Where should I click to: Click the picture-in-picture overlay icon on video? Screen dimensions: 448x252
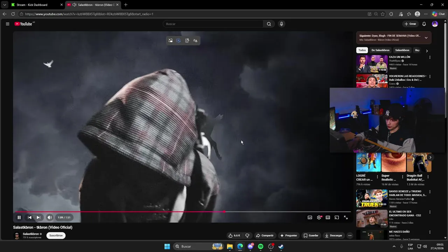pyautogui.click(x=170, y=41)
